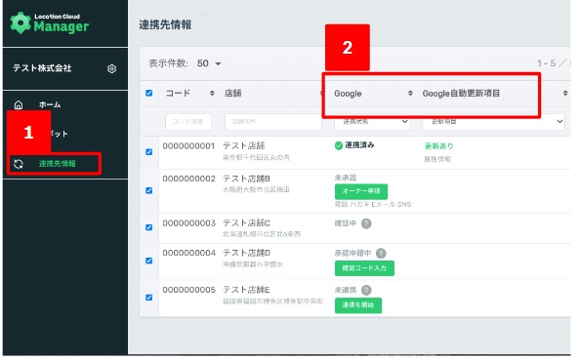Click the Location Cloud Manager logo
Viewport: 581px width, 361px height.
click(x=49, y=23)
